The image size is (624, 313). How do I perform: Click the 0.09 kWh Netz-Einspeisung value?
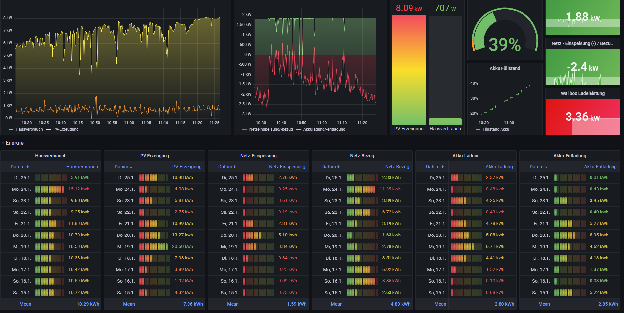288,281
